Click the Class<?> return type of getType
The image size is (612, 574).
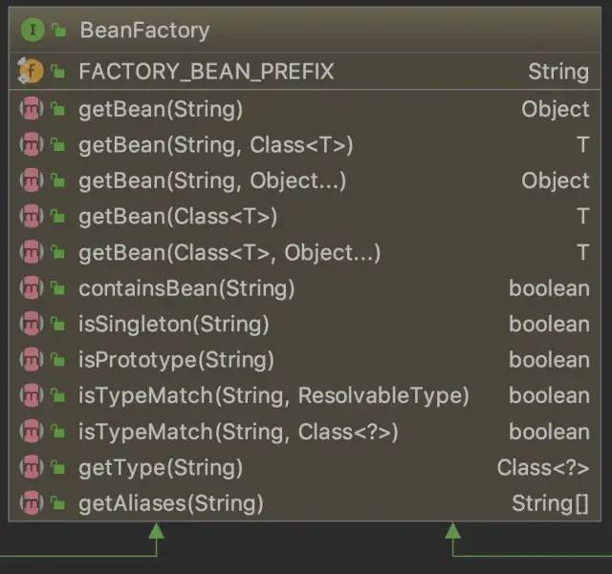click(x=542, y=467)
